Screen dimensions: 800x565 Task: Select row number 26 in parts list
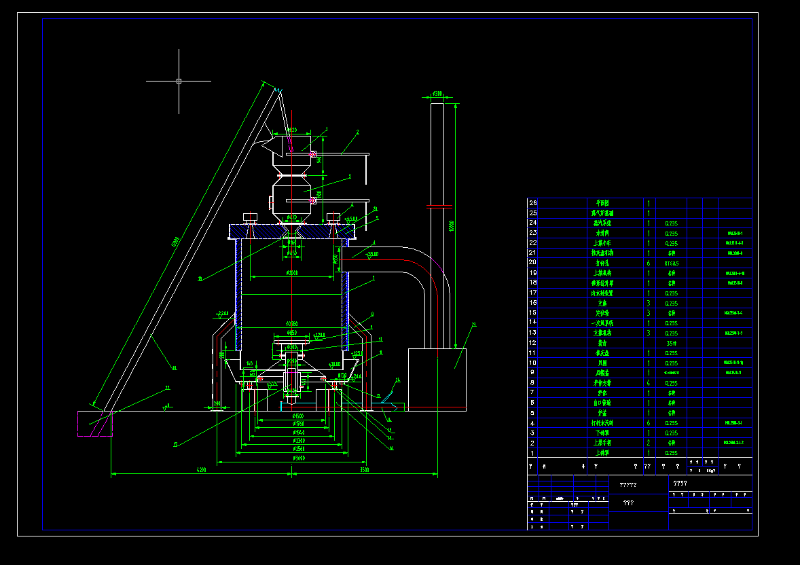533,202
